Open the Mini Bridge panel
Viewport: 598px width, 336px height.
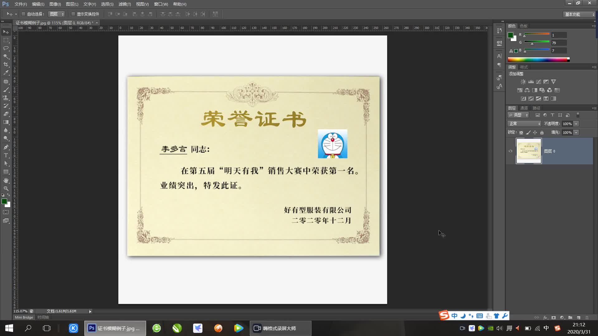coord(24,317)
